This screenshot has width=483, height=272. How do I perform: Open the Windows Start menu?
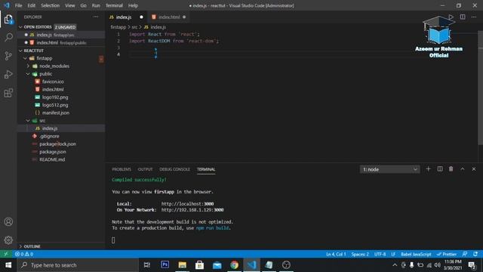pyautogui.click(x=8, y=265)
